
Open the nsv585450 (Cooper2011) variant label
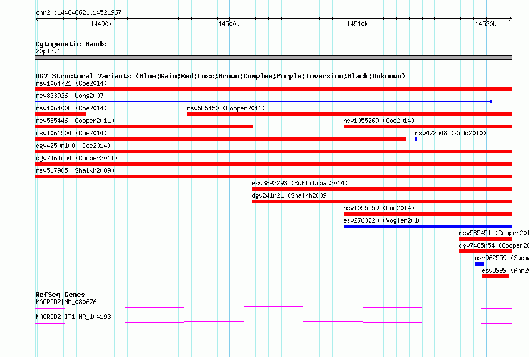pyautogui.click(x=226, y=108)
